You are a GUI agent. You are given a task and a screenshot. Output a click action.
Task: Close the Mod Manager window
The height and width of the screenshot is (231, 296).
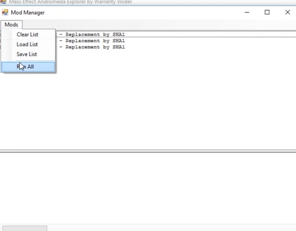(x=288, y=12)
